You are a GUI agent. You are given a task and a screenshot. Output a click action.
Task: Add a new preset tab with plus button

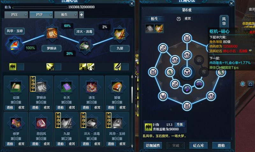pyautogui.click(x=82, y=15)
